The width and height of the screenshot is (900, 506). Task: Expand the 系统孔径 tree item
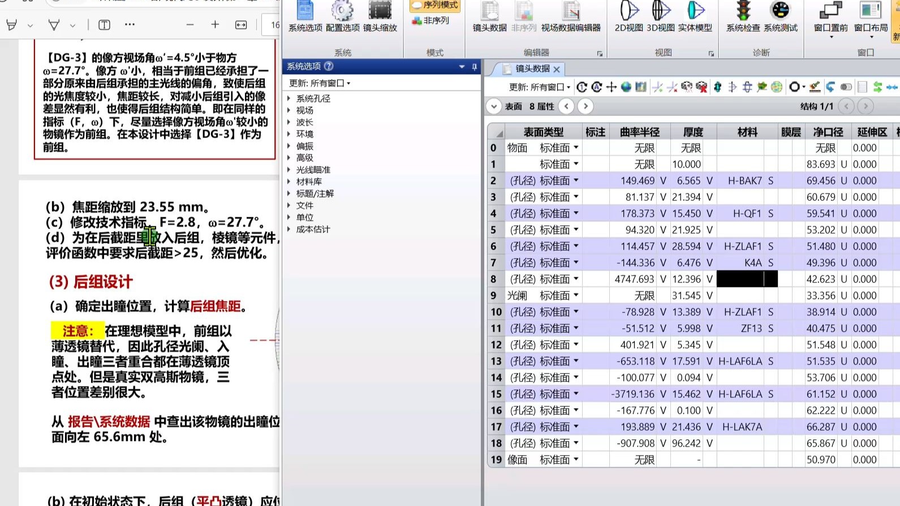click(289, 98)
